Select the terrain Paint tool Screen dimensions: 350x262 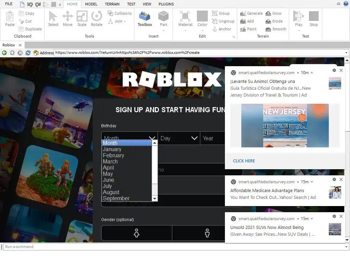coord(248,29)
